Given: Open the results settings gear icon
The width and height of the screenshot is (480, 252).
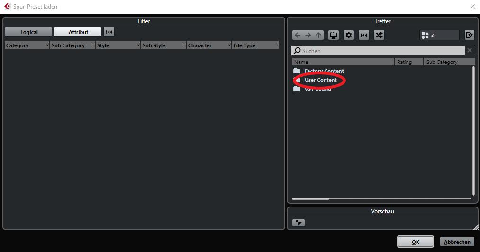Looking at the screenshot, I should pyautogui.click(x=349, y=35).
